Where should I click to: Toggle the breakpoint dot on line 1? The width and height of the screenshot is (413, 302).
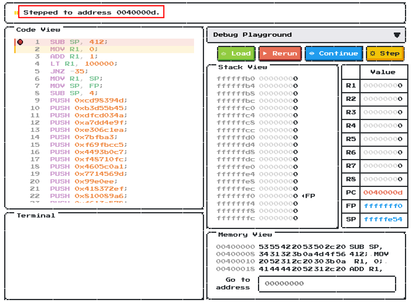point(20,42)
